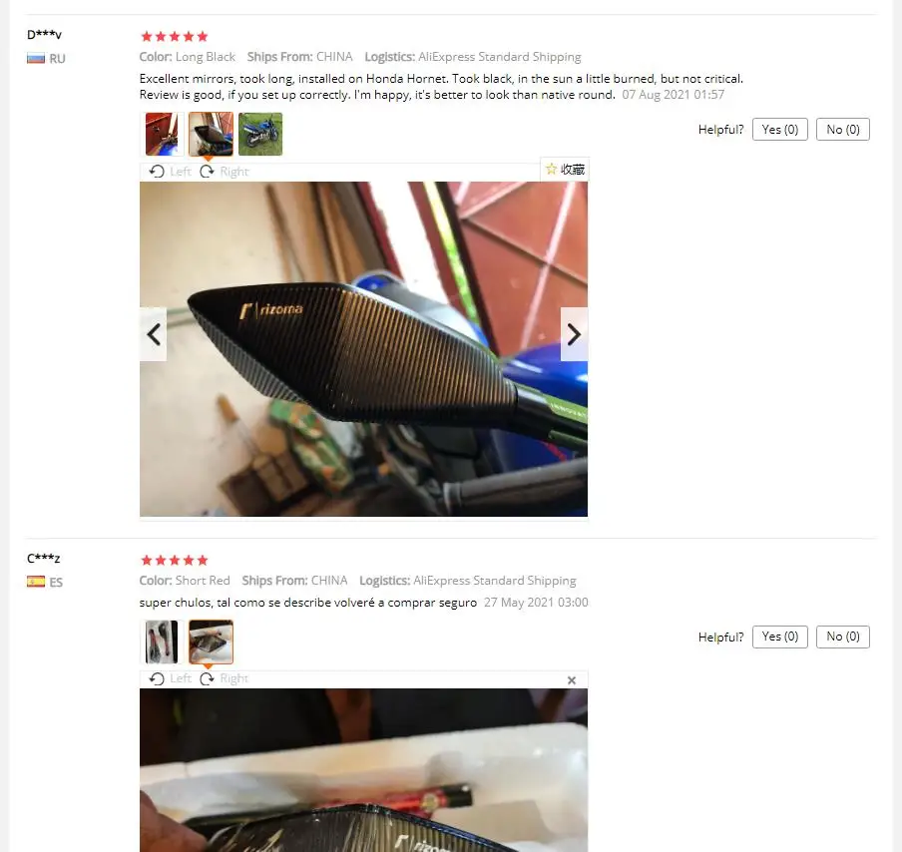Open first red thumbnail in D***v review
Screen dimensions: 902x852
pos(162,134)
